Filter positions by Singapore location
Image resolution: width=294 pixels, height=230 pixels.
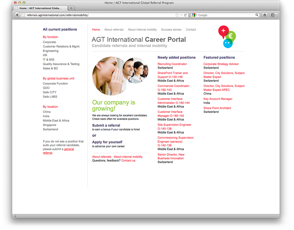click(49, 125)
